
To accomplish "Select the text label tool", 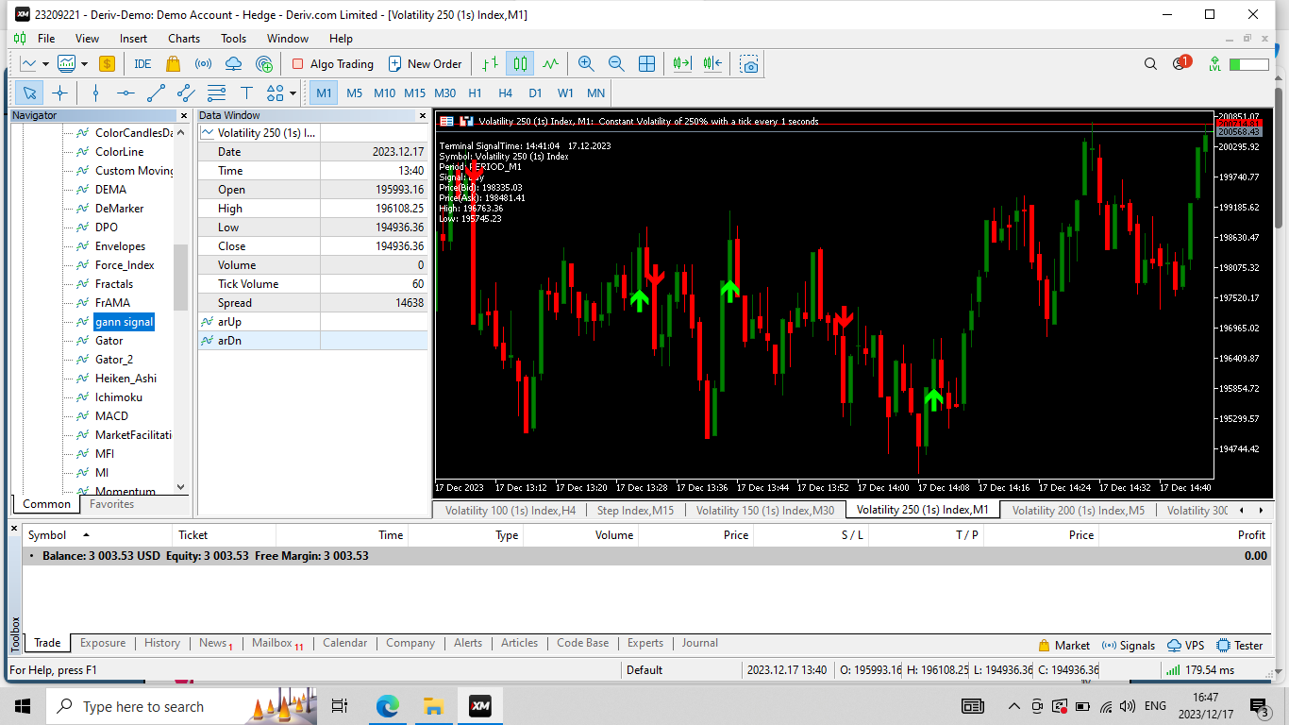I will click(x=246, y=93).
